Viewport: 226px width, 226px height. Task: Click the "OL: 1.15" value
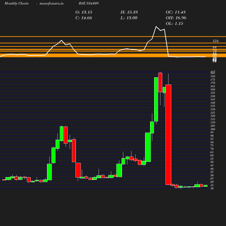pos(174,24)
